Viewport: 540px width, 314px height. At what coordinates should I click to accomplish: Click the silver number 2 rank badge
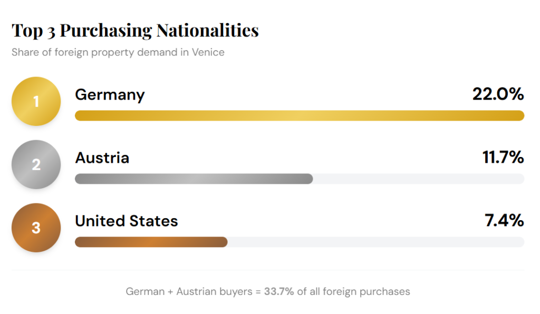pyautogui.click(x=36, y=164)
